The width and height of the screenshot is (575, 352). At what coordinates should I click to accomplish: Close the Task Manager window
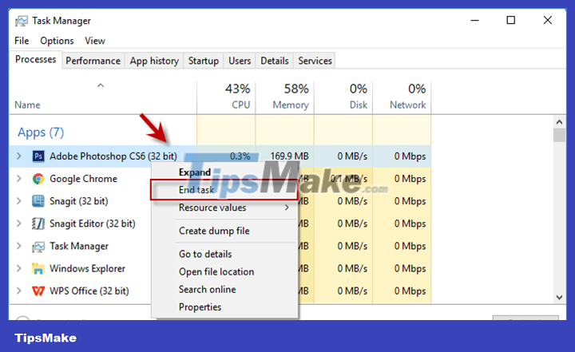tap(548, 20)
